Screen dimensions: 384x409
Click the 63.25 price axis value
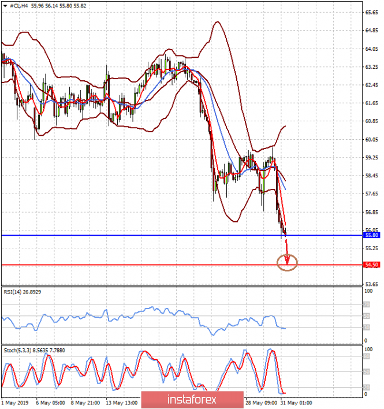coord(371,67)
